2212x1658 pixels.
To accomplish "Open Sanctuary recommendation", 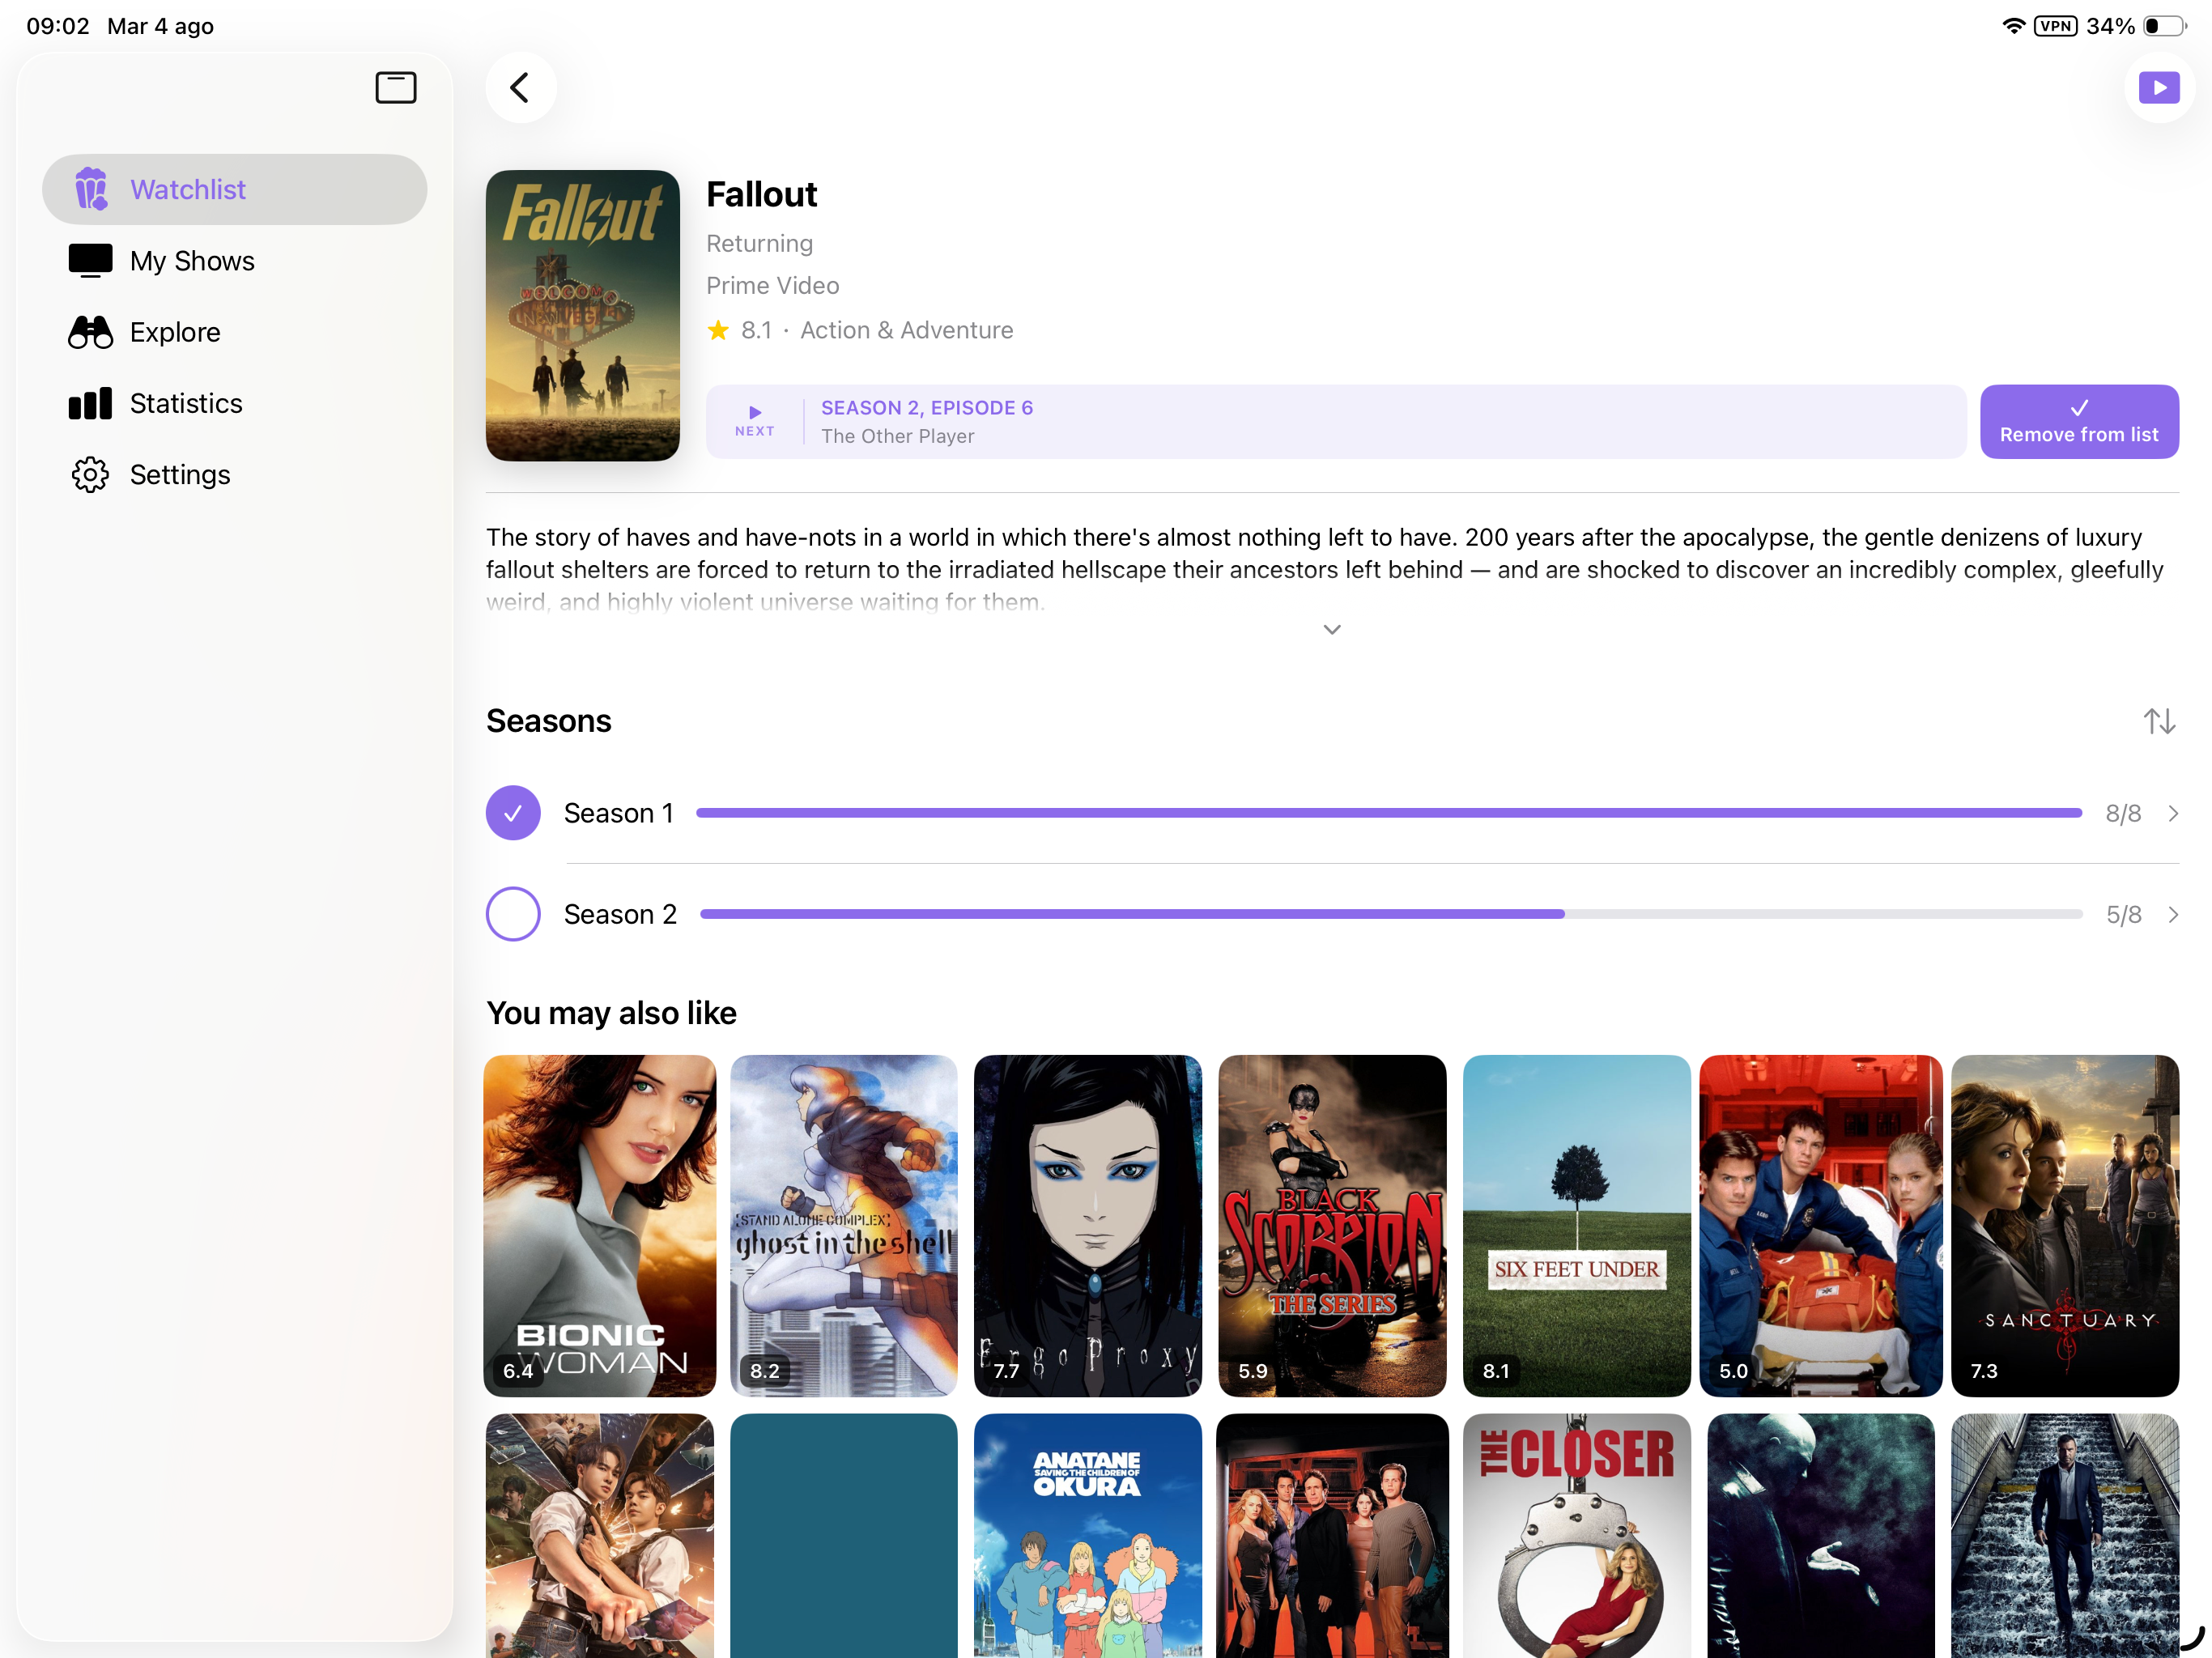I will pyautogui.click(x=2065, y=1225).
